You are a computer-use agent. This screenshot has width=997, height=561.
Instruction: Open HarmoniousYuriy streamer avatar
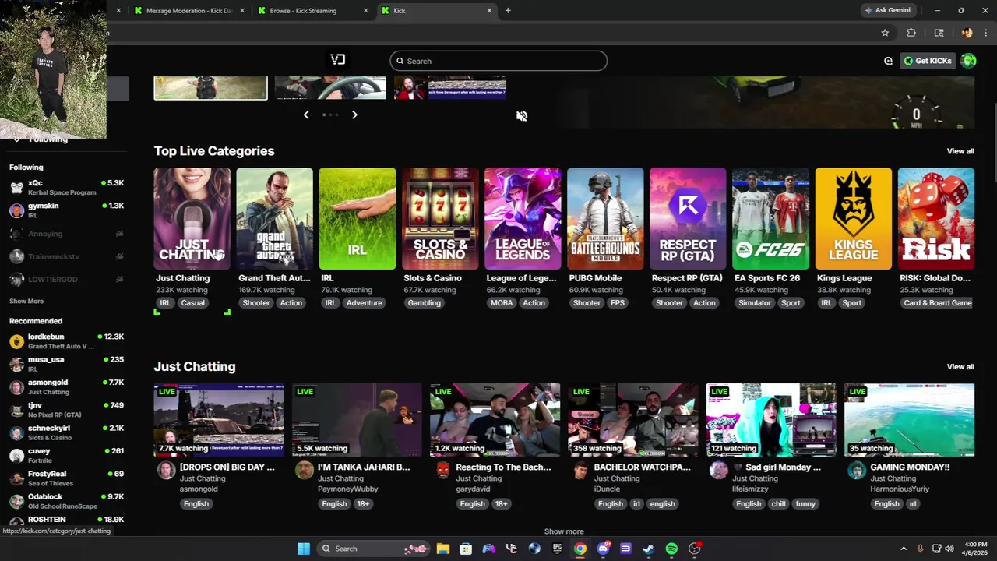tap(856, 470)
